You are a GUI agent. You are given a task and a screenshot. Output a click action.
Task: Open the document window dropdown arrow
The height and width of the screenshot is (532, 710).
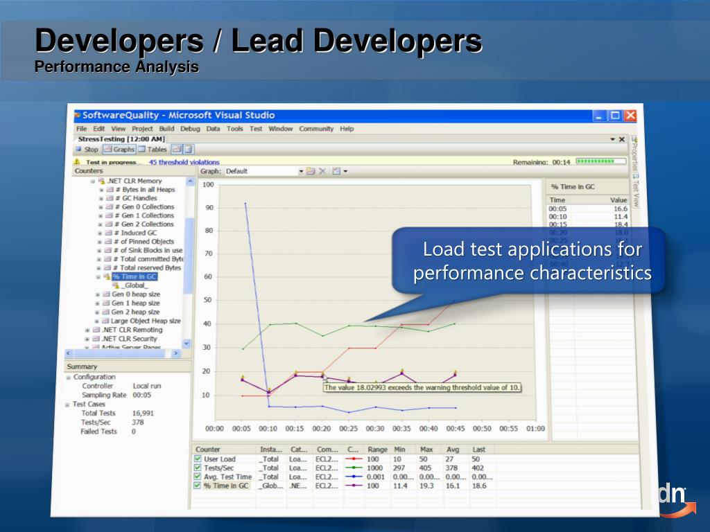613,139
